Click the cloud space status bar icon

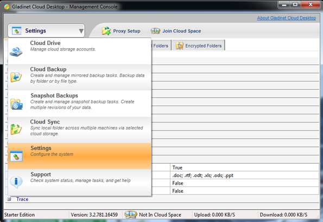(x=131, y=214)
